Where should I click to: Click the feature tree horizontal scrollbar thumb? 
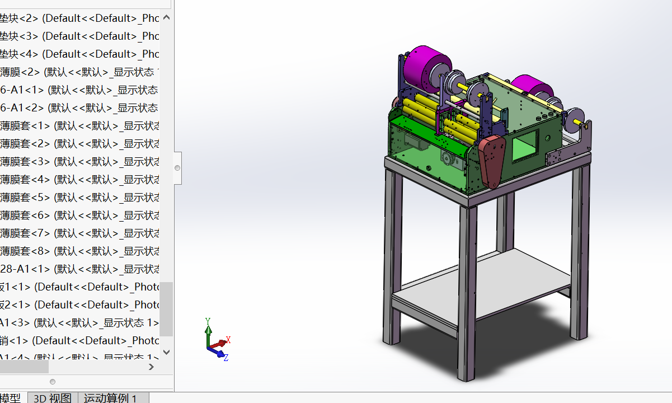pyautogui.click(x=24, y=367)
